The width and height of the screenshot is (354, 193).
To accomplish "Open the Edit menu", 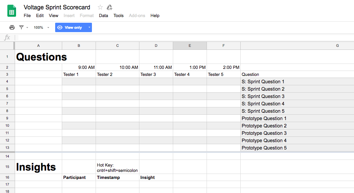I will [x=40, y=15].
